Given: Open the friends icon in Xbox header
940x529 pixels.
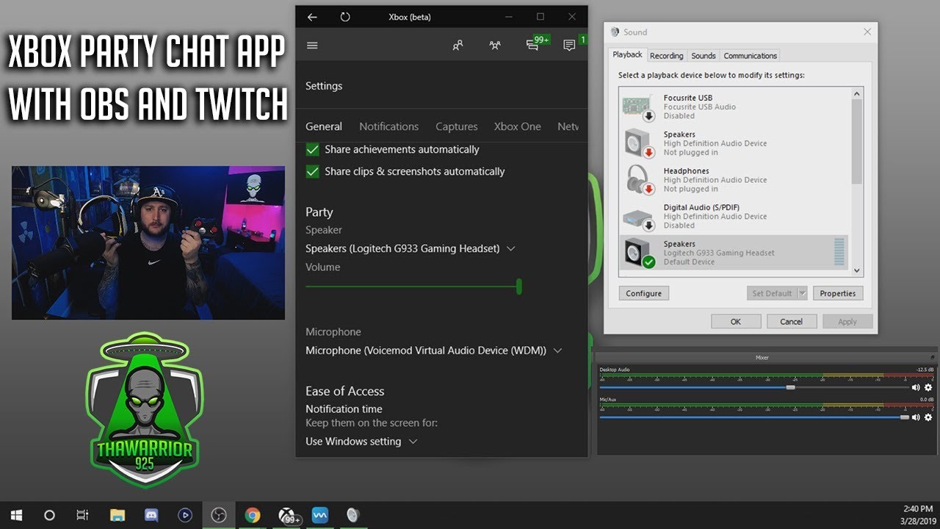Looking at the screenshot, I should [x=458, y=46].
